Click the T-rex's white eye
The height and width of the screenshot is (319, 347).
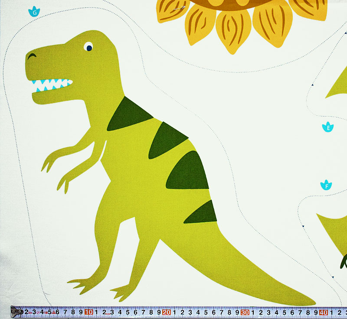(88, 46)
